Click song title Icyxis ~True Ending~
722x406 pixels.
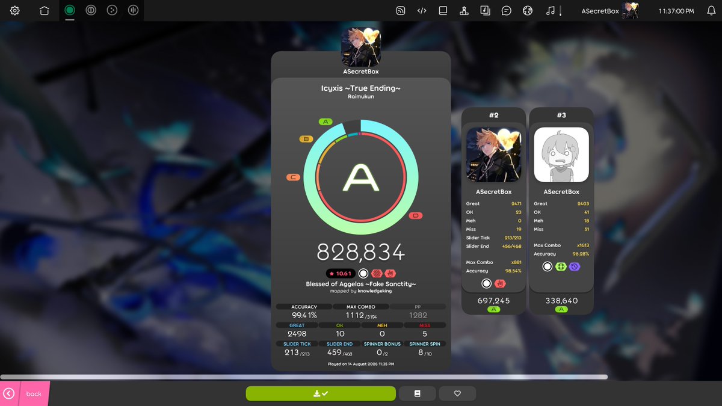coord(361,88)
